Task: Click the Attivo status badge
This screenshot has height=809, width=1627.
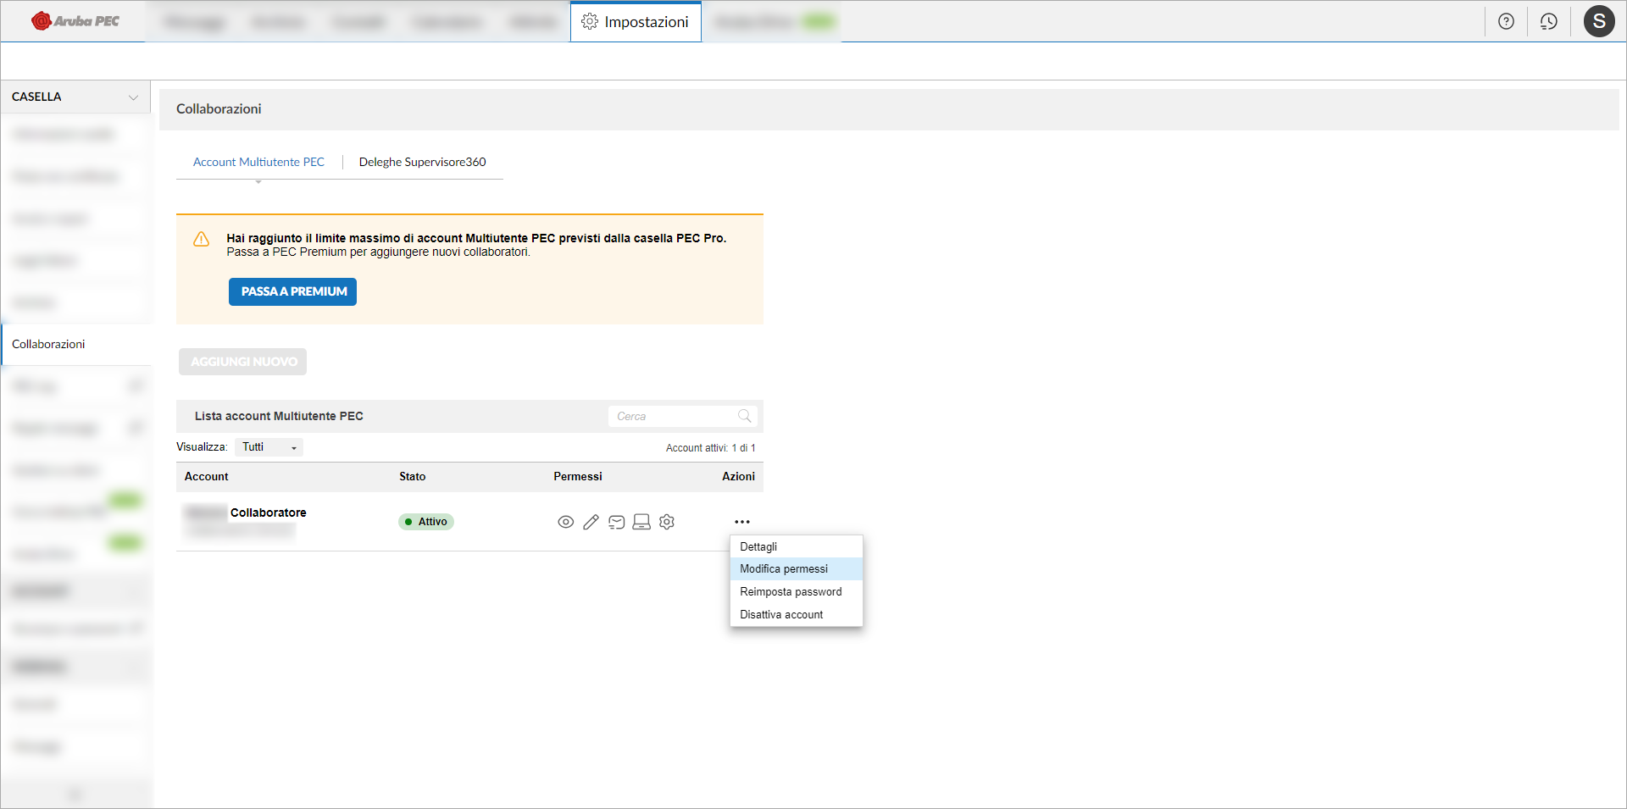Action: click(x=426, y=522)
